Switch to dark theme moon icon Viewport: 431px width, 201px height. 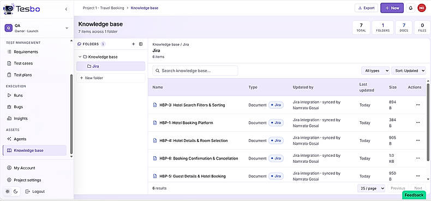click(15, 191)
